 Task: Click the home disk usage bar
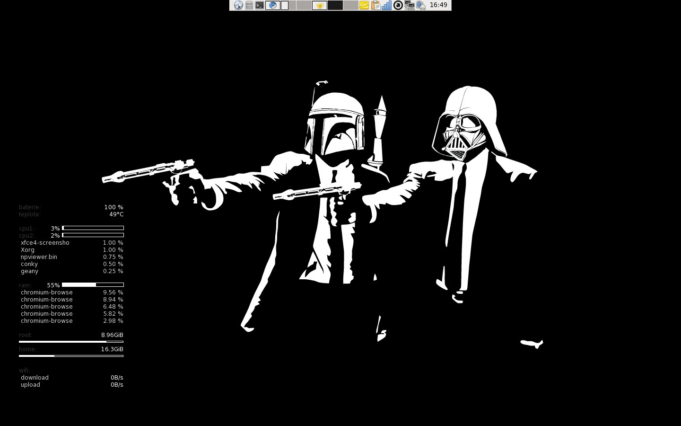(x=71, y=355)
